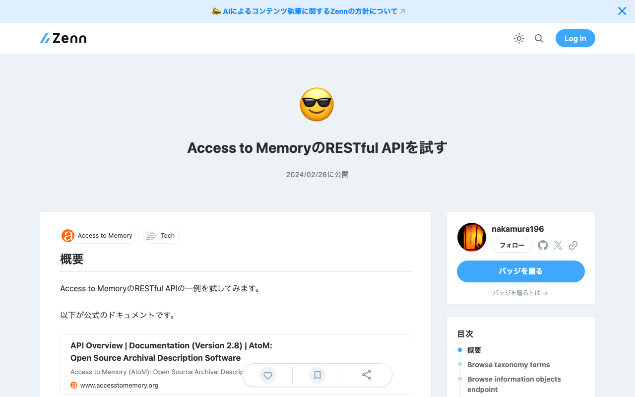Jump to Browse taxonomy terms section
The width and height of the screenshot is (635, 397).
(508, 365)
